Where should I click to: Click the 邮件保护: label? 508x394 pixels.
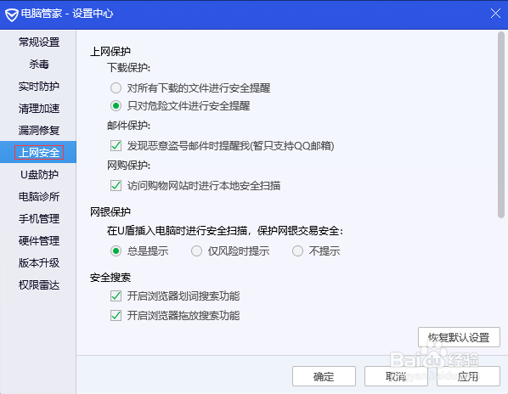coord(128,126)
